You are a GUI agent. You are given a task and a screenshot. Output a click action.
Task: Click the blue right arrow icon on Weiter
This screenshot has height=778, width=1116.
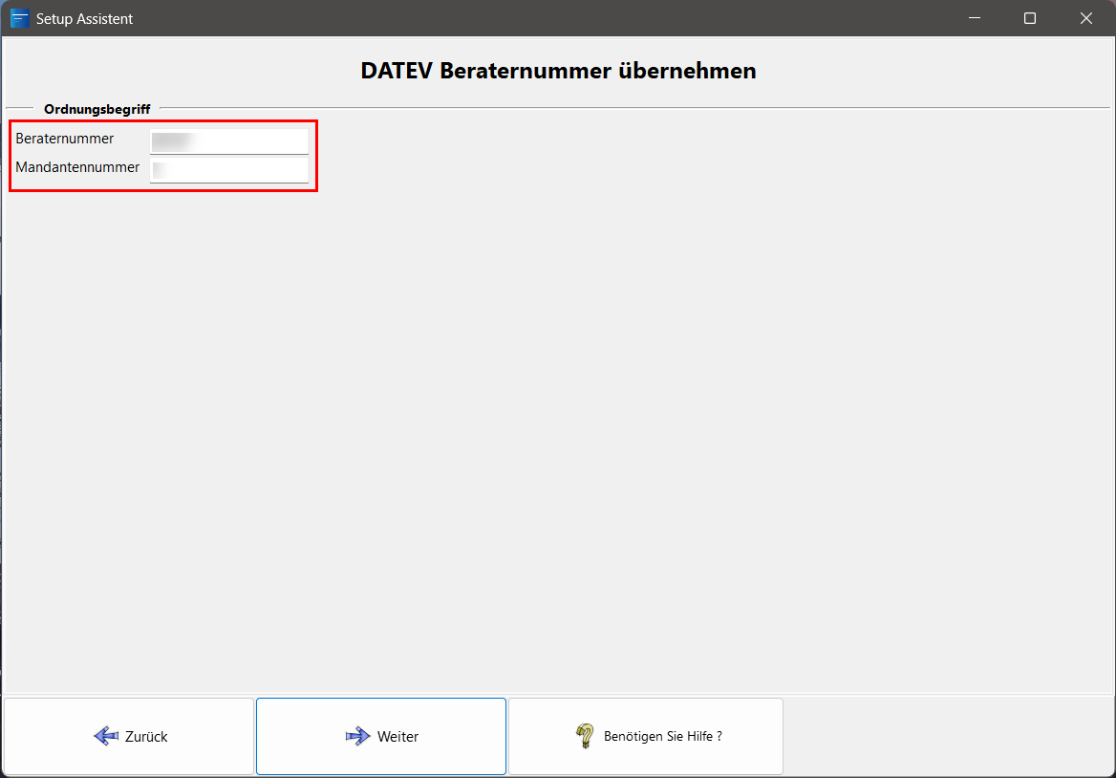pyautogui.click(x=357, y=736)
